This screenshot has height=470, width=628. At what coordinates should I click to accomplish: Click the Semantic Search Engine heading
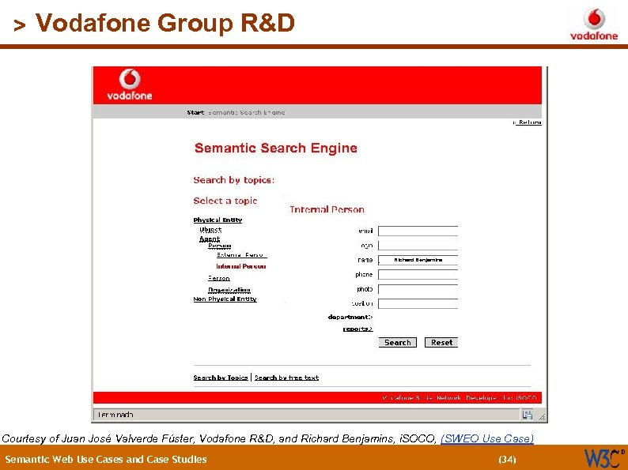point(275,148)
